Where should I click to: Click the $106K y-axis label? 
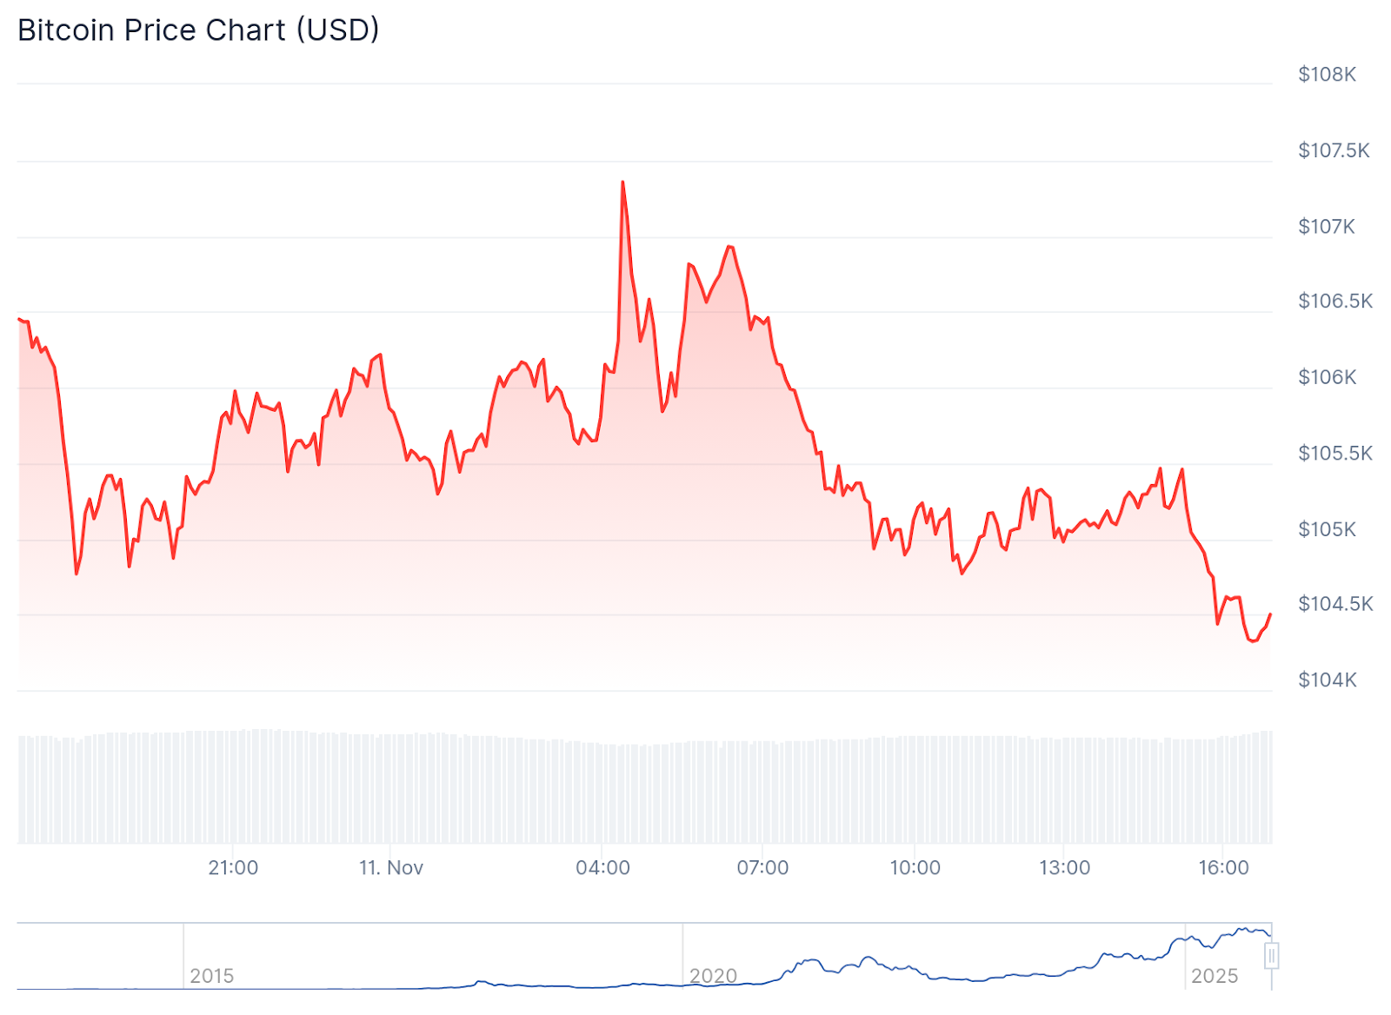click(x=1327, y=377)
